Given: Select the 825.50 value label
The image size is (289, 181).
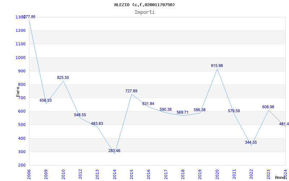Looking at the screenshot, I should click(63, 77).
